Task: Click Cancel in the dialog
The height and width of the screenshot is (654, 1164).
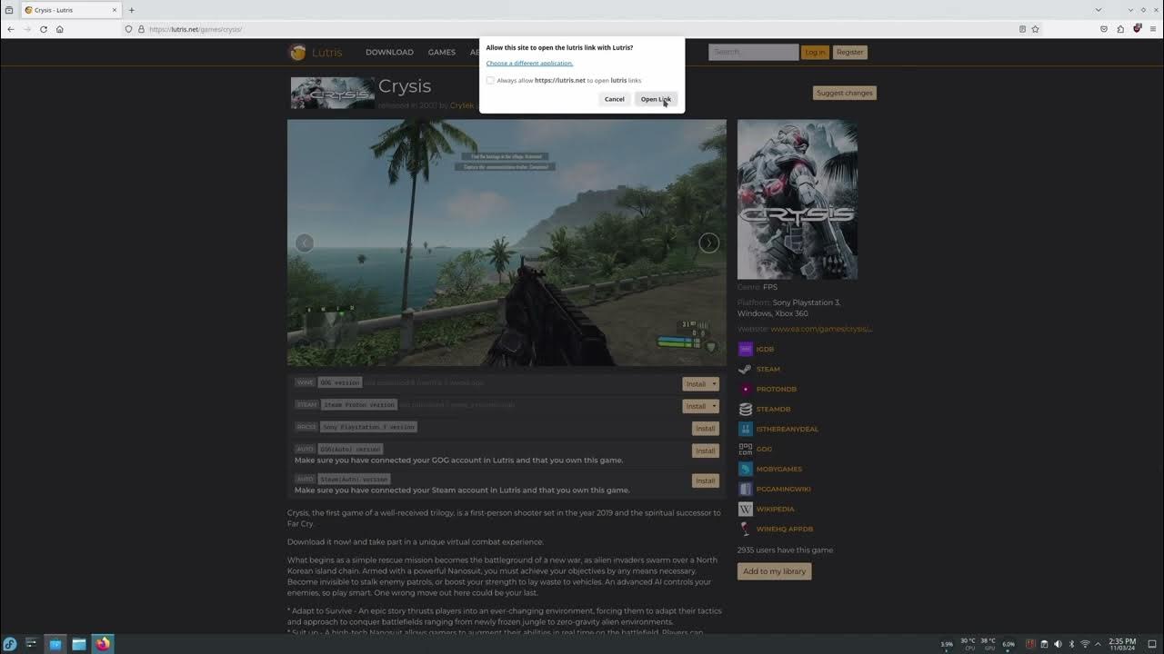Action: [x=615, y=99]
